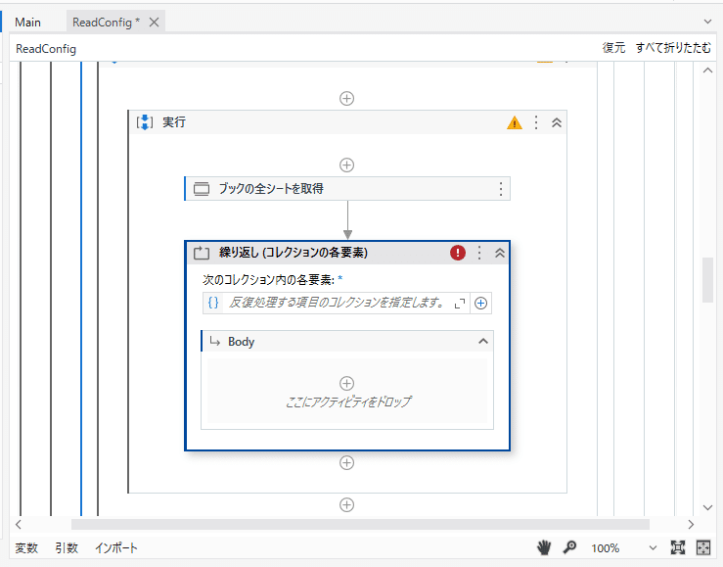Add activity below the 実行 sequence
The image size is (723, 567).
tap(346, 504)
